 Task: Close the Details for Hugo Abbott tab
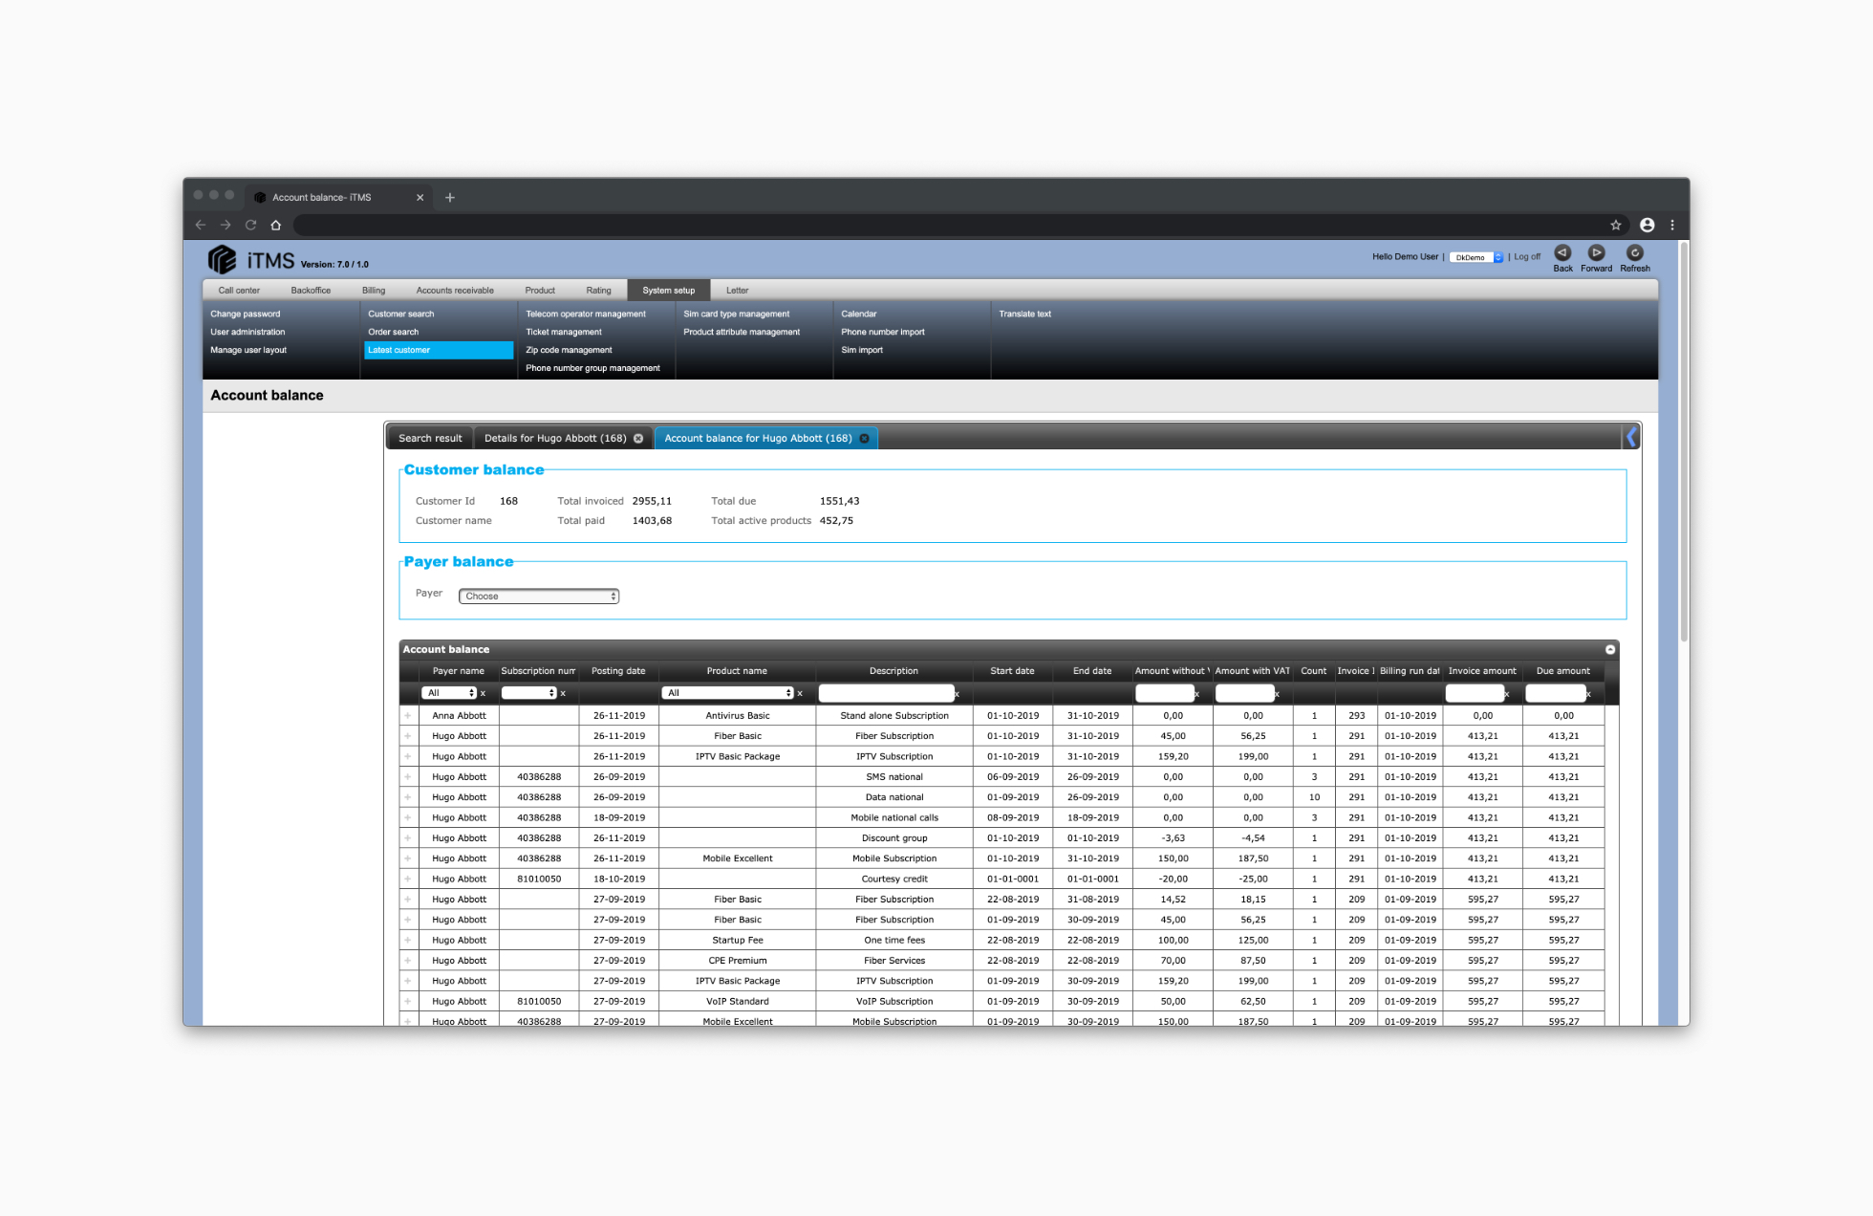click(x=638, y=439)
